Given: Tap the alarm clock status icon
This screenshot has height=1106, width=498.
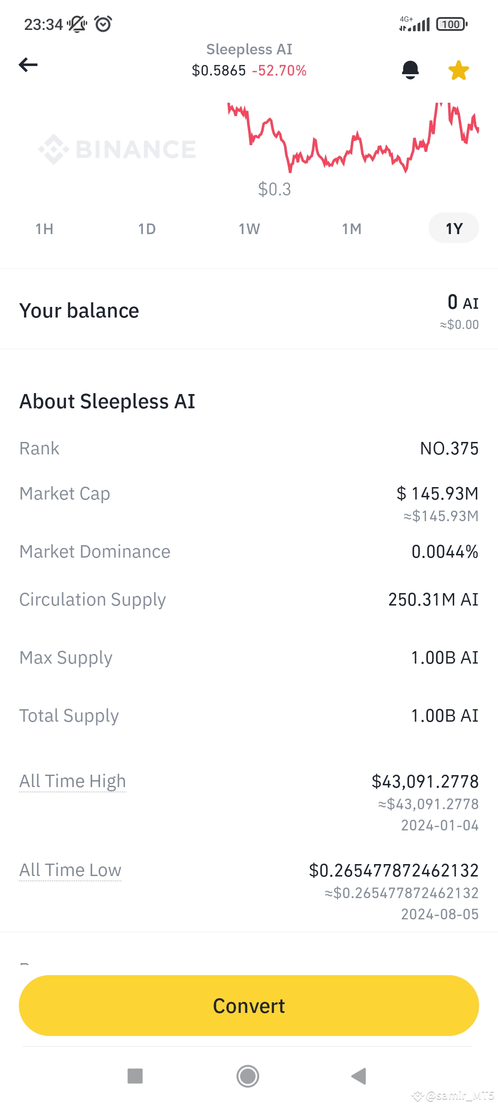Looking at the screenshot, I should [103, 24].
